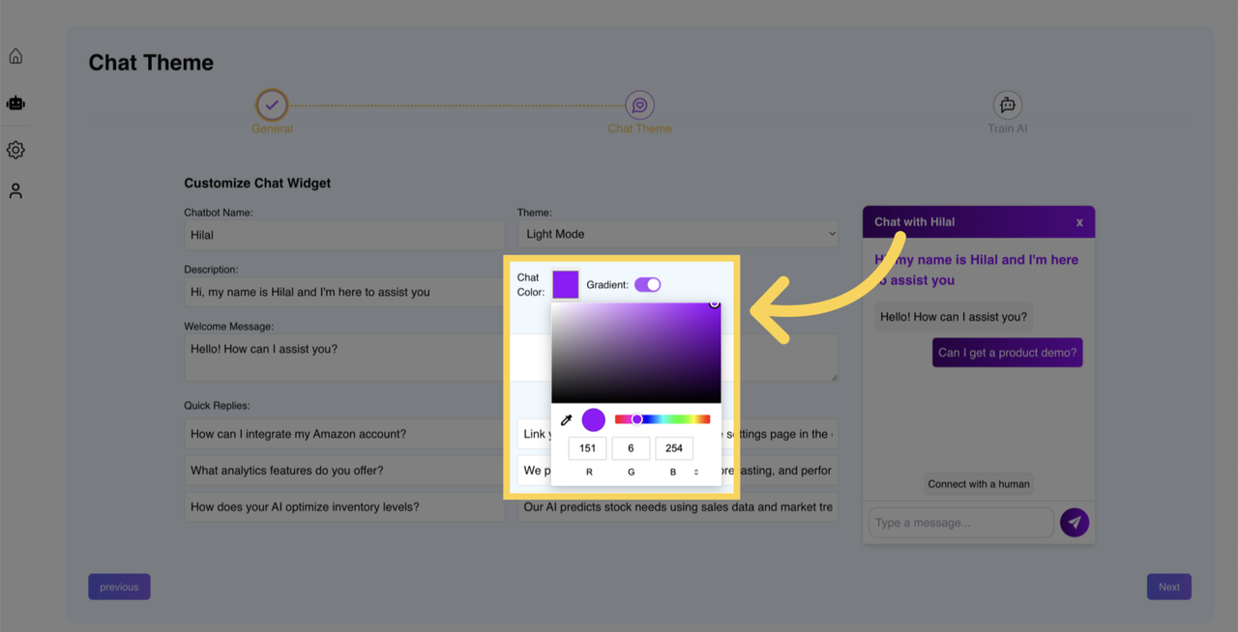Click the R value field 151
Viewport: 1238px width, 632px height.
click(587, 448)
